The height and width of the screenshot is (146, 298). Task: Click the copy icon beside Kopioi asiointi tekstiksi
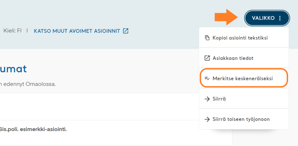tap(207, 38)
